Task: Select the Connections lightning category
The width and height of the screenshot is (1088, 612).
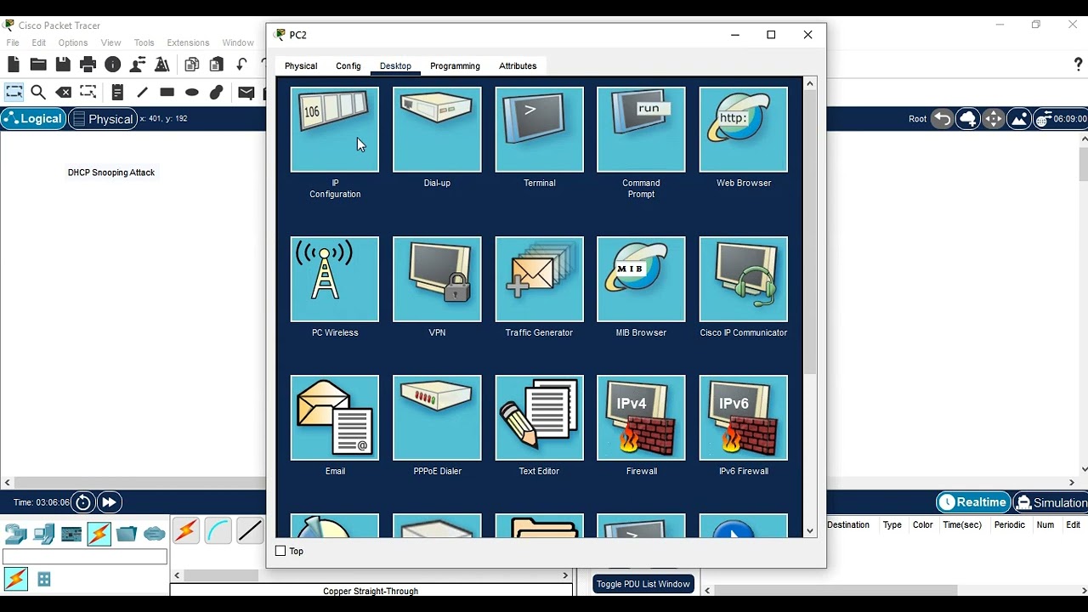Action: click(x=99, y=534)
